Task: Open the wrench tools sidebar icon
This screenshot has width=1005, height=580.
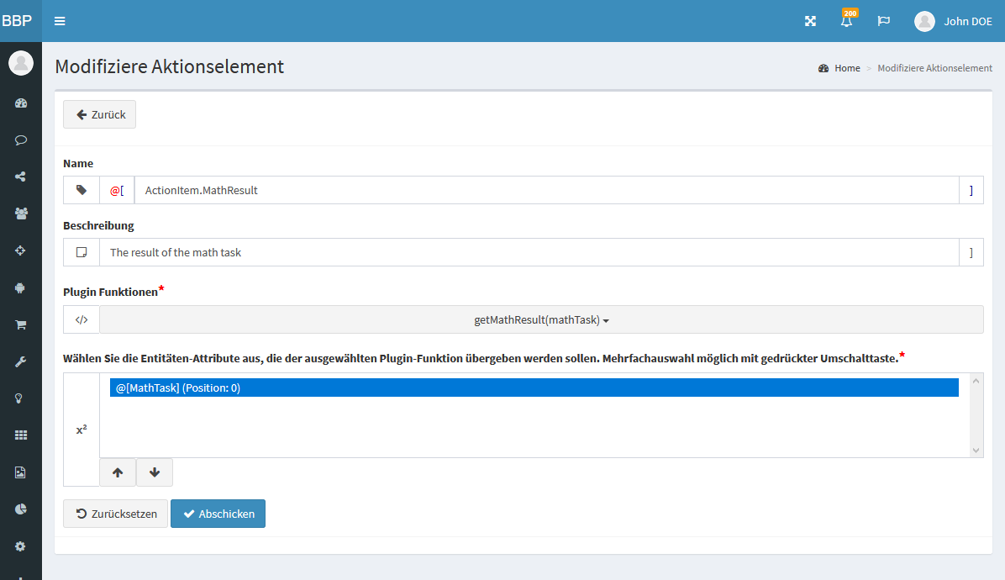Action: [21, 361]
